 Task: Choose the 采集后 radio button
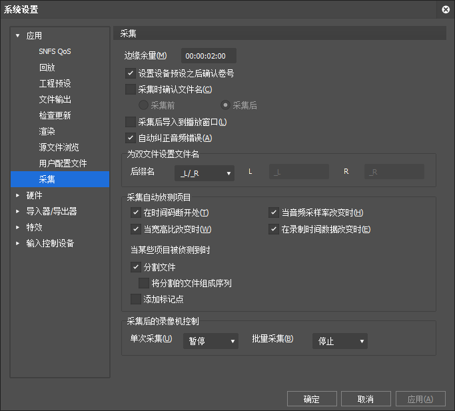[225, 105]
